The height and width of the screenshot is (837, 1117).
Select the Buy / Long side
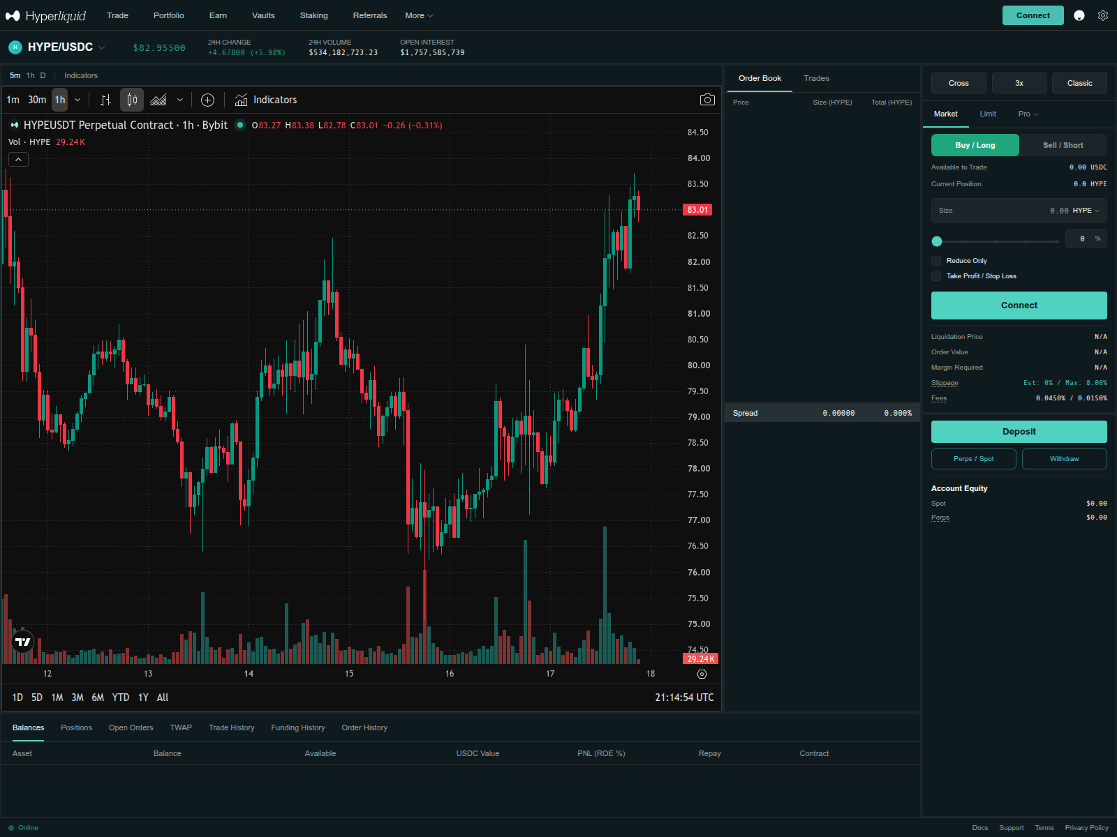click(975, 145)
